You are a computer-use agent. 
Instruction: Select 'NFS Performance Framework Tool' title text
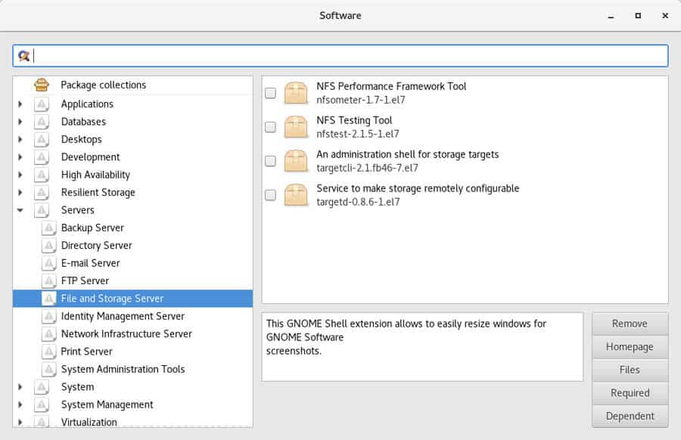391,86
